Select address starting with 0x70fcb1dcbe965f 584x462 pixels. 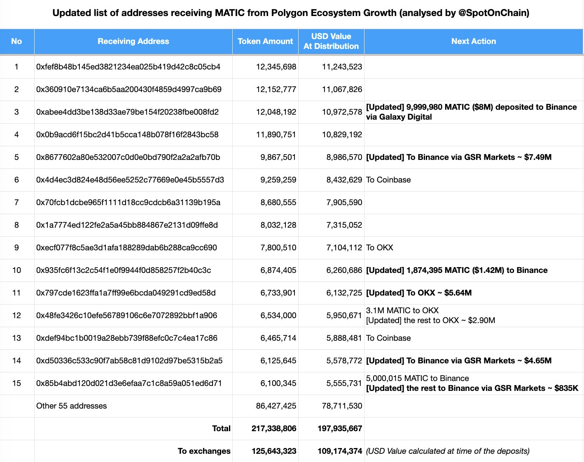[x=128, y=202]
